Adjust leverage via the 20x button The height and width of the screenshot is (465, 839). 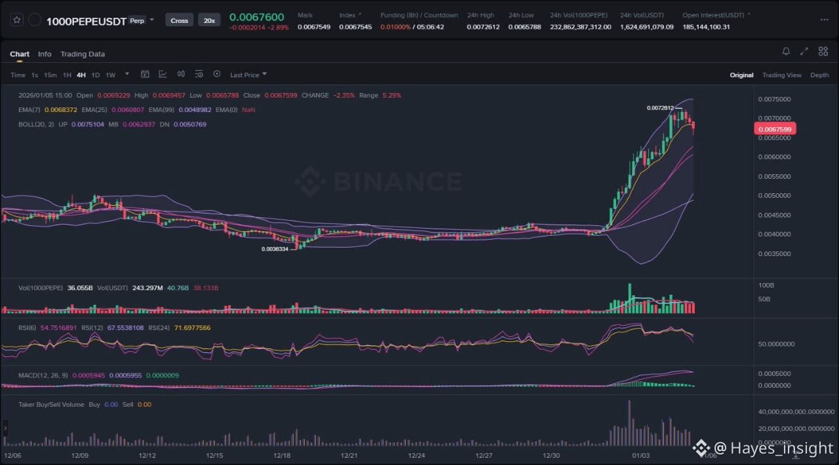pyautogui.click(x=209, y=20)
